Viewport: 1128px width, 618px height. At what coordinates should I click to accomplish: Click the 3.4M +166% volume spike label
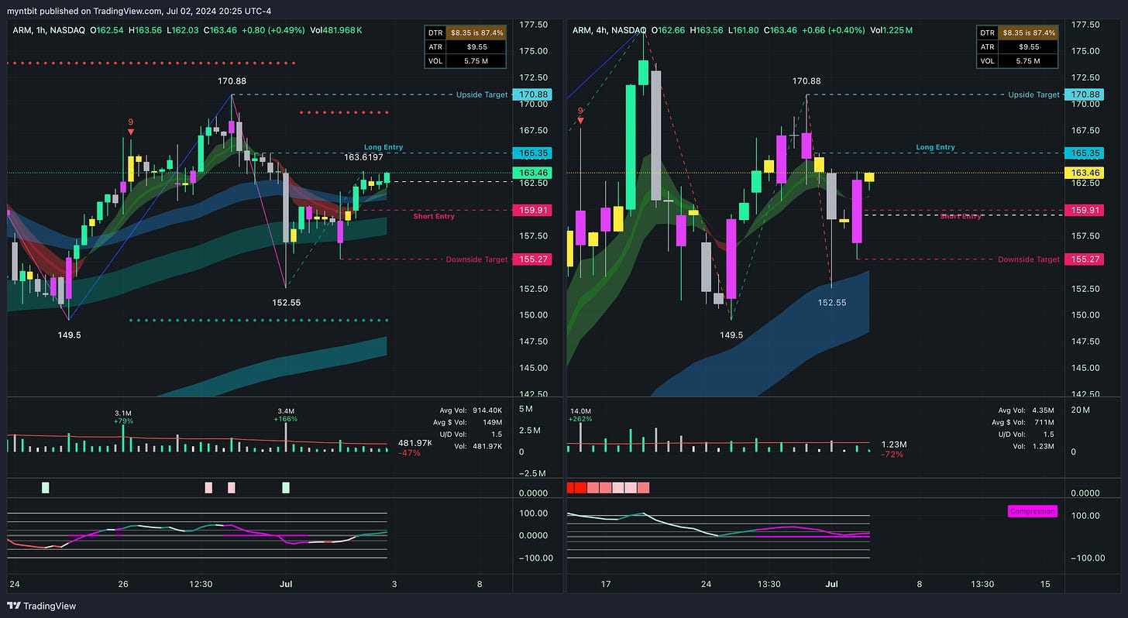click(287, 415)
